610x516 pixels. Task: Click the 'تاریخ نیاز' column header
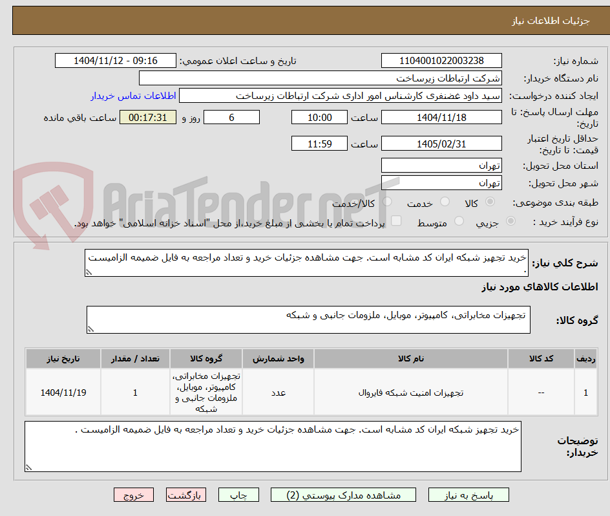pyautogui.click(x=63, y=359)
